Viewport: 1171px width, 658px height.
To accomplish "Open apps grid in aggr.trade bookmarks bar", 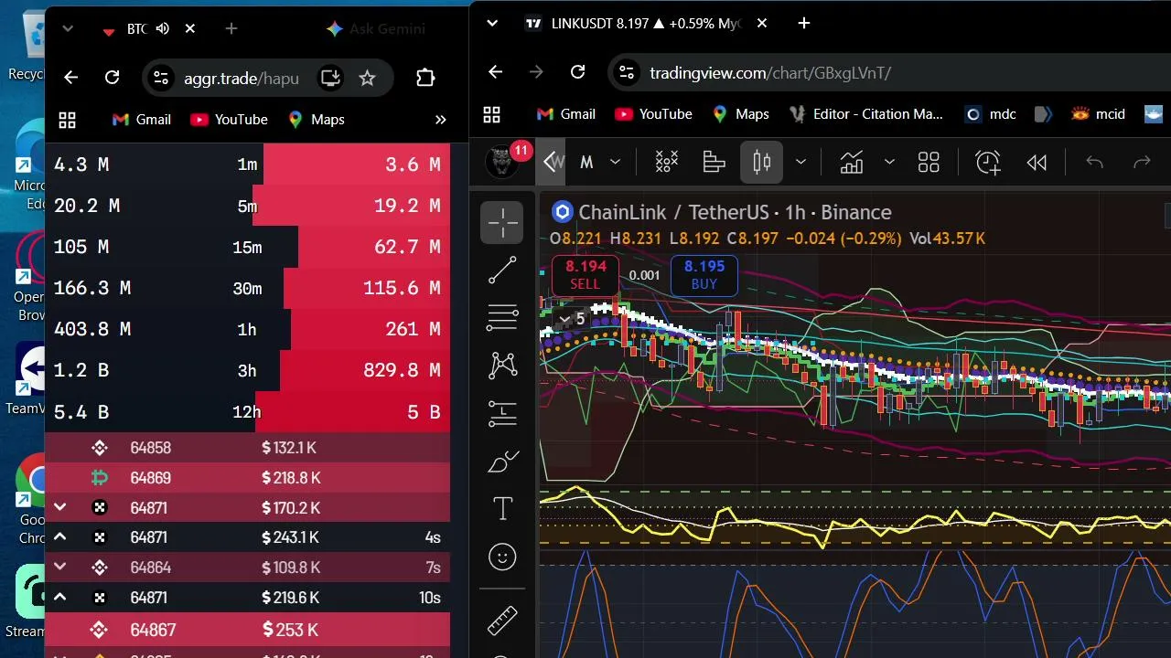I will pyautogui.click(x=67, y=120).
